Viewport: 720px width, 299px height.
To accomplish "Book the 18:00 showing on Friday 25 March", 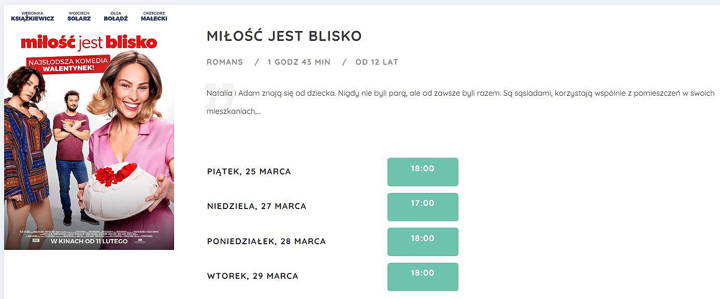I will click(x=423, y=172).
